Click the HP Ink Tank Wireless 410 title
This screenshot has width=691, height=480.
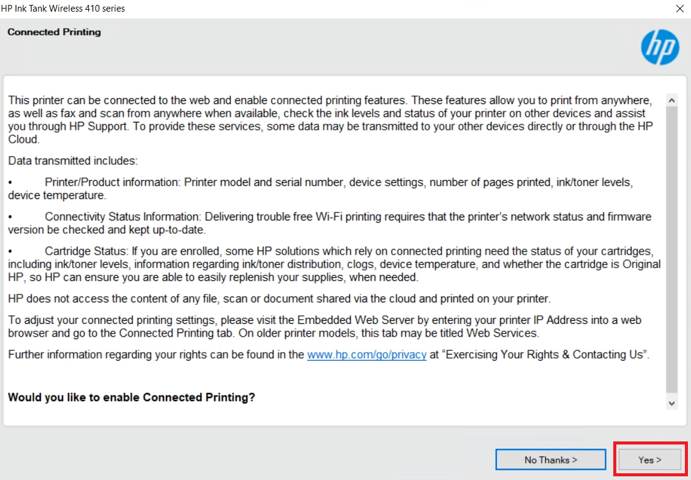63,9
